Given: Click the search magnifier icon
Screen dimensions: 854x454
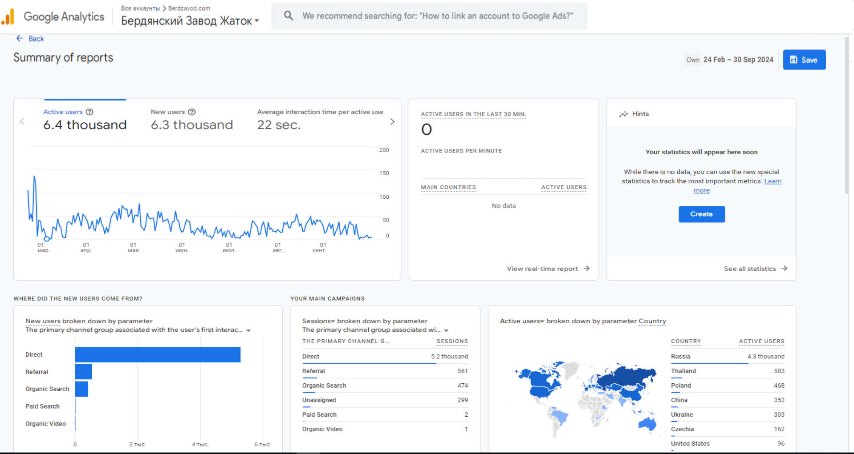Looking at the screenshot, I should coord(289,16).
